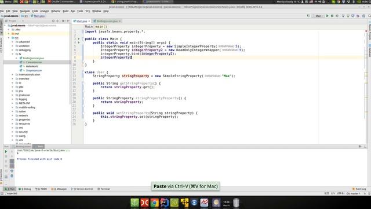Viewport: 371px width, 209px height.
Task: Open the search everywhere magnifier icon
Action: 369,16
